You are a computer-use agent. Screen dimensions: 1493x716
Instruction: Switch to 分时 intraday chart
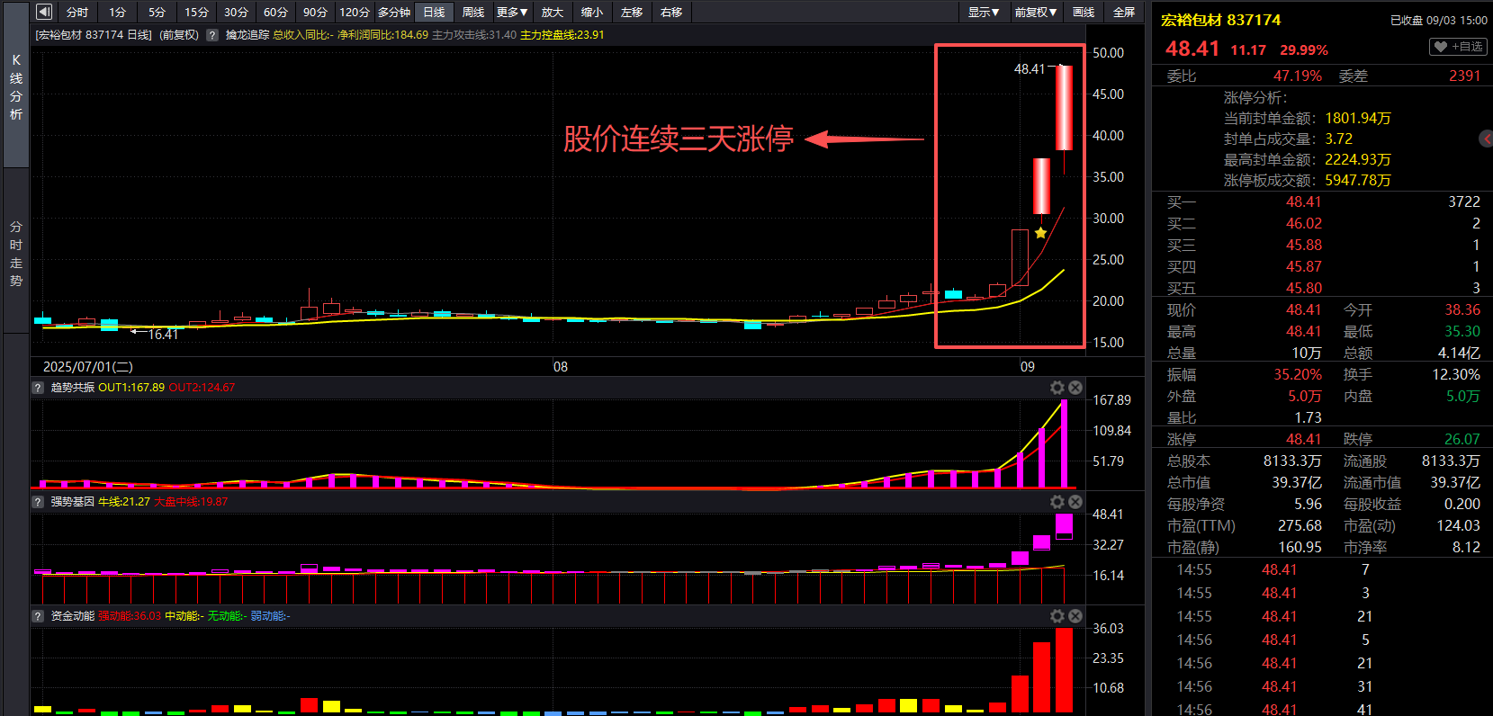[x=77, y=12]
